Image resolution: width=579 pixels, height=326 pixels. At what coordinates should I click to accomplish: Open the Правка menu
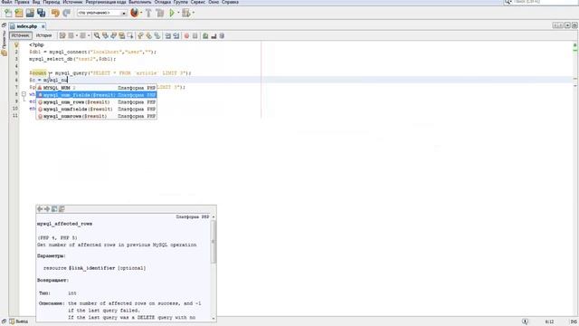coord(22,2)
